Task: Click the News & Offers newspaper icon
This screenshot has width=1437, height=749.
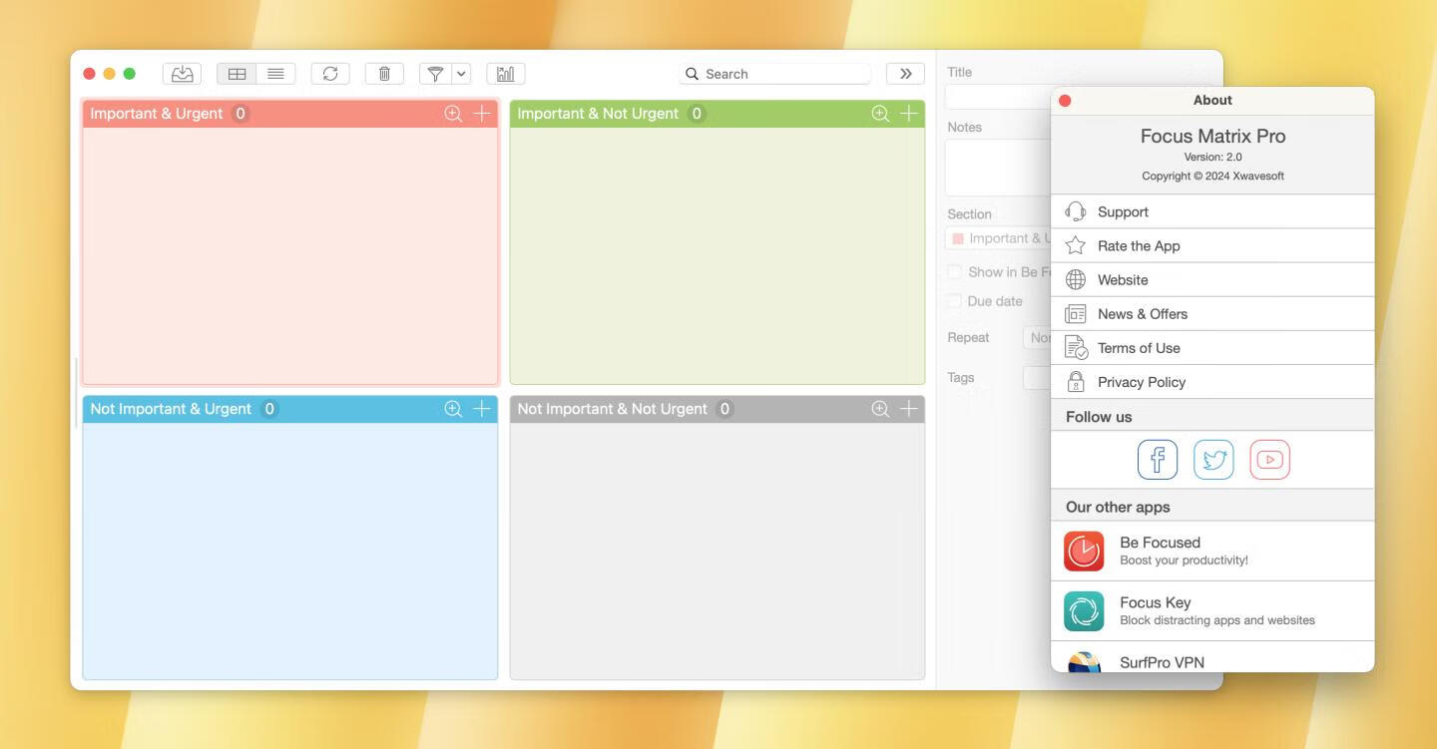Action: tap(1076, 313)
